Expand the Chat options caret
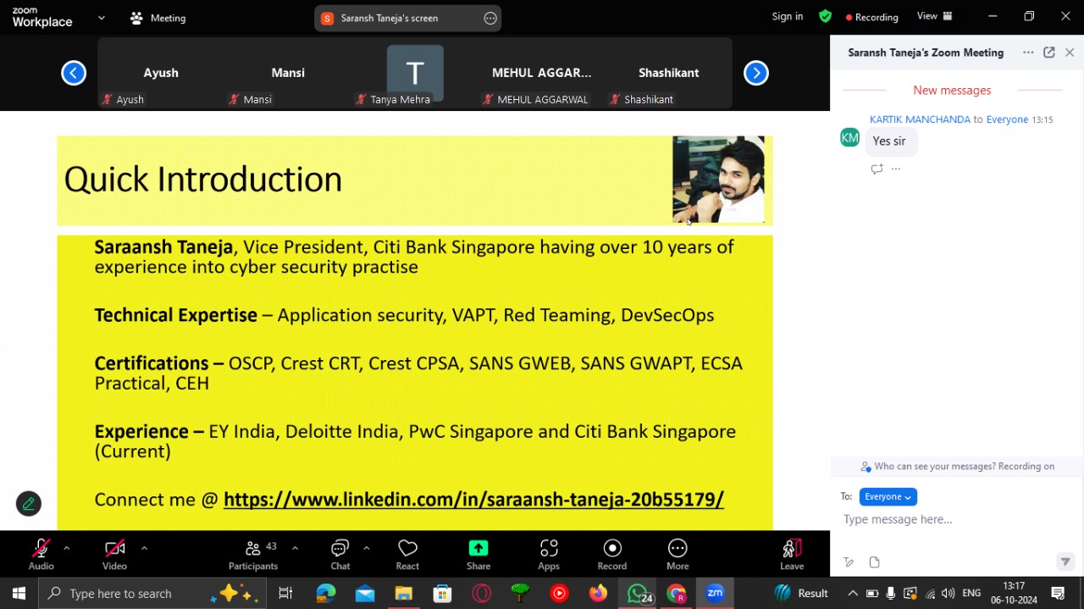Viewport: 1084px width, 609px height. tap(366, 548)
